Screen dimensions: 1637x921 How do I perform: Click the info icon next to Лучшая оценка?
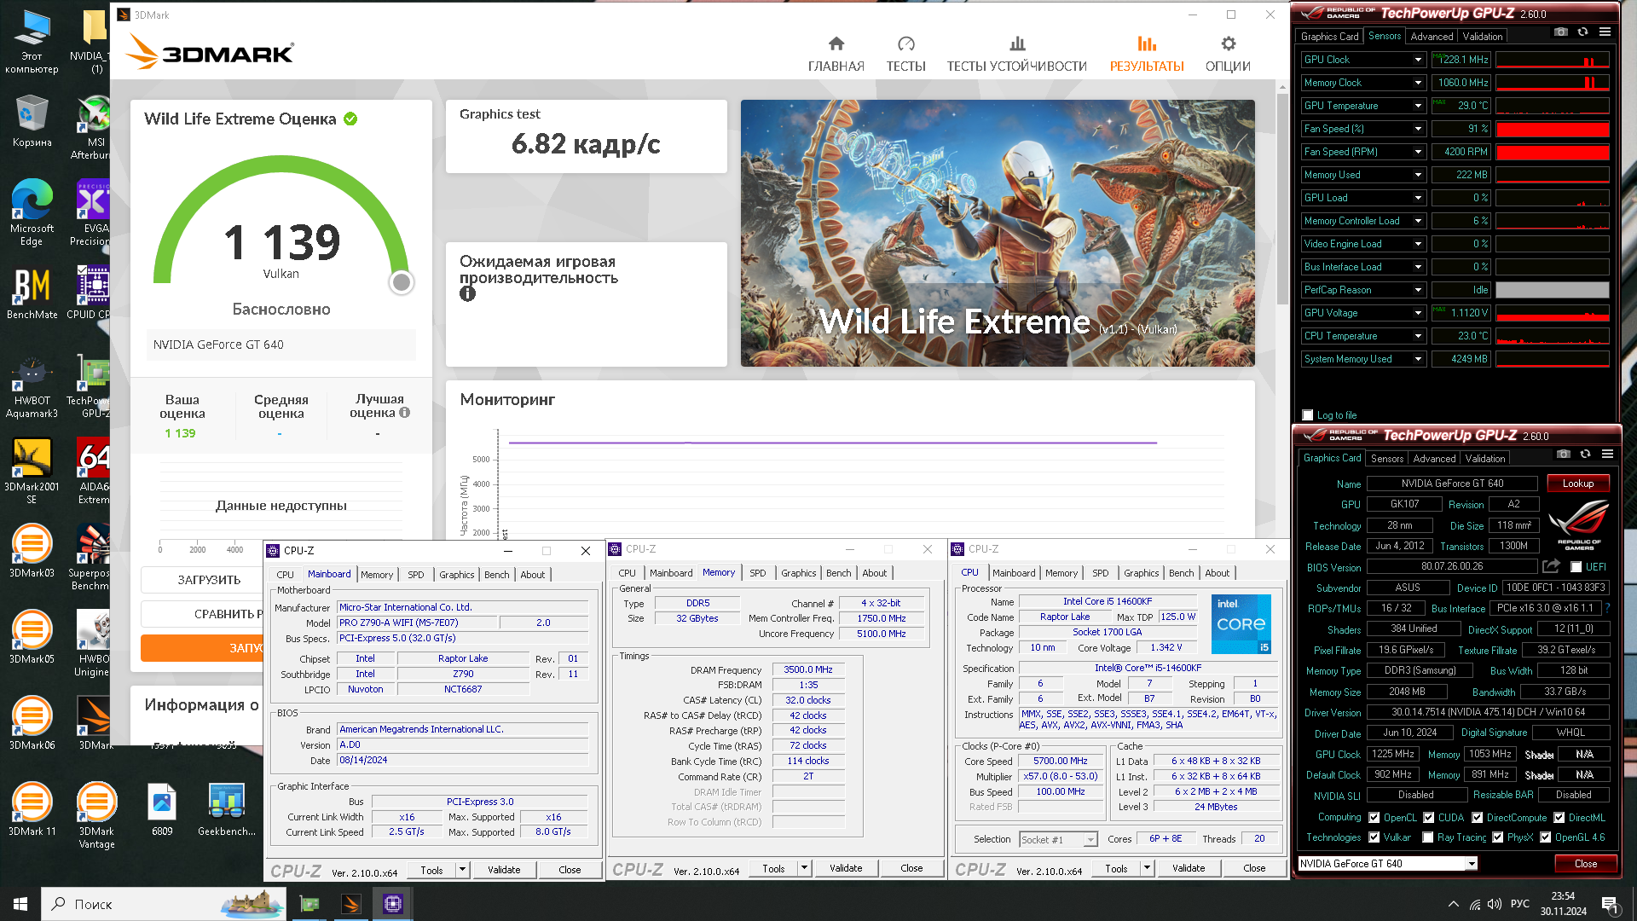[405, 413]
